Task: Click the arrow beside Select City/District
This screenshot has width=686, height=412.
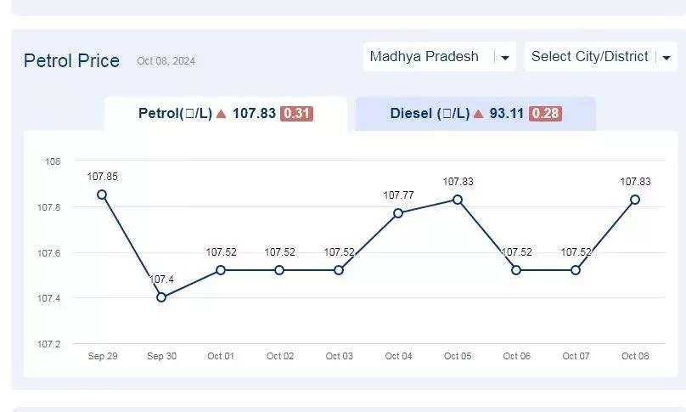Action: 666,58
